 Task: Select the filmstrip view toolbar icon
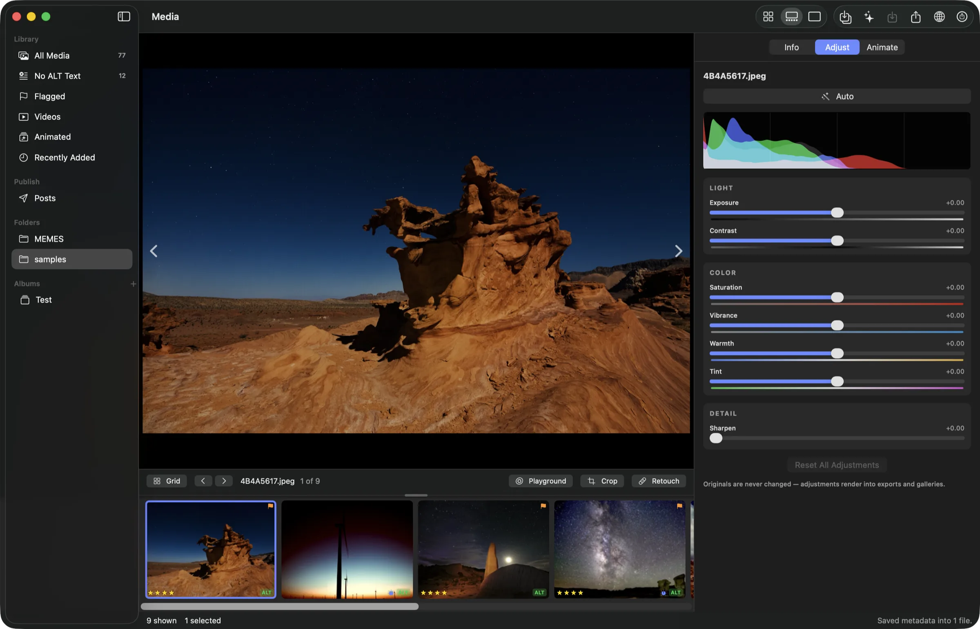click(x=791, y=16)
